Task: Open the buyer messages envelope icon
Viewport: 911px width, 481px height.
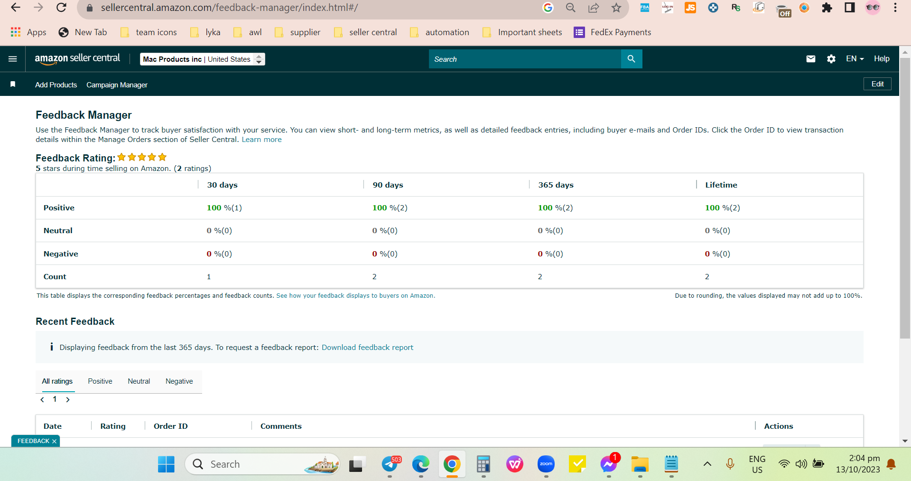Action: point(811,59)
